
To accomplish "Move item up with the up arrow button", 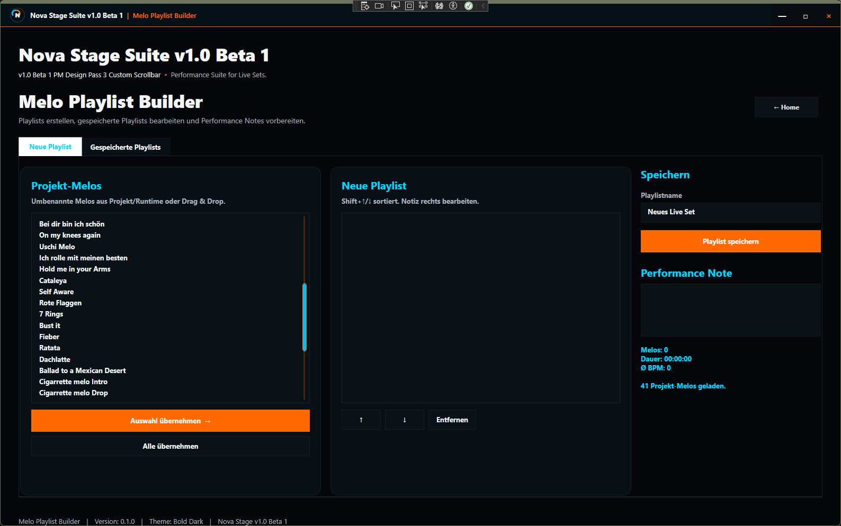I will 361,420.
